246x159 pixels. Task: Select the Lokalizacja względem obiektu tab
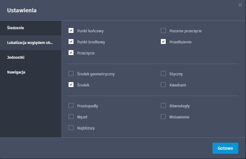click(30, 43)
